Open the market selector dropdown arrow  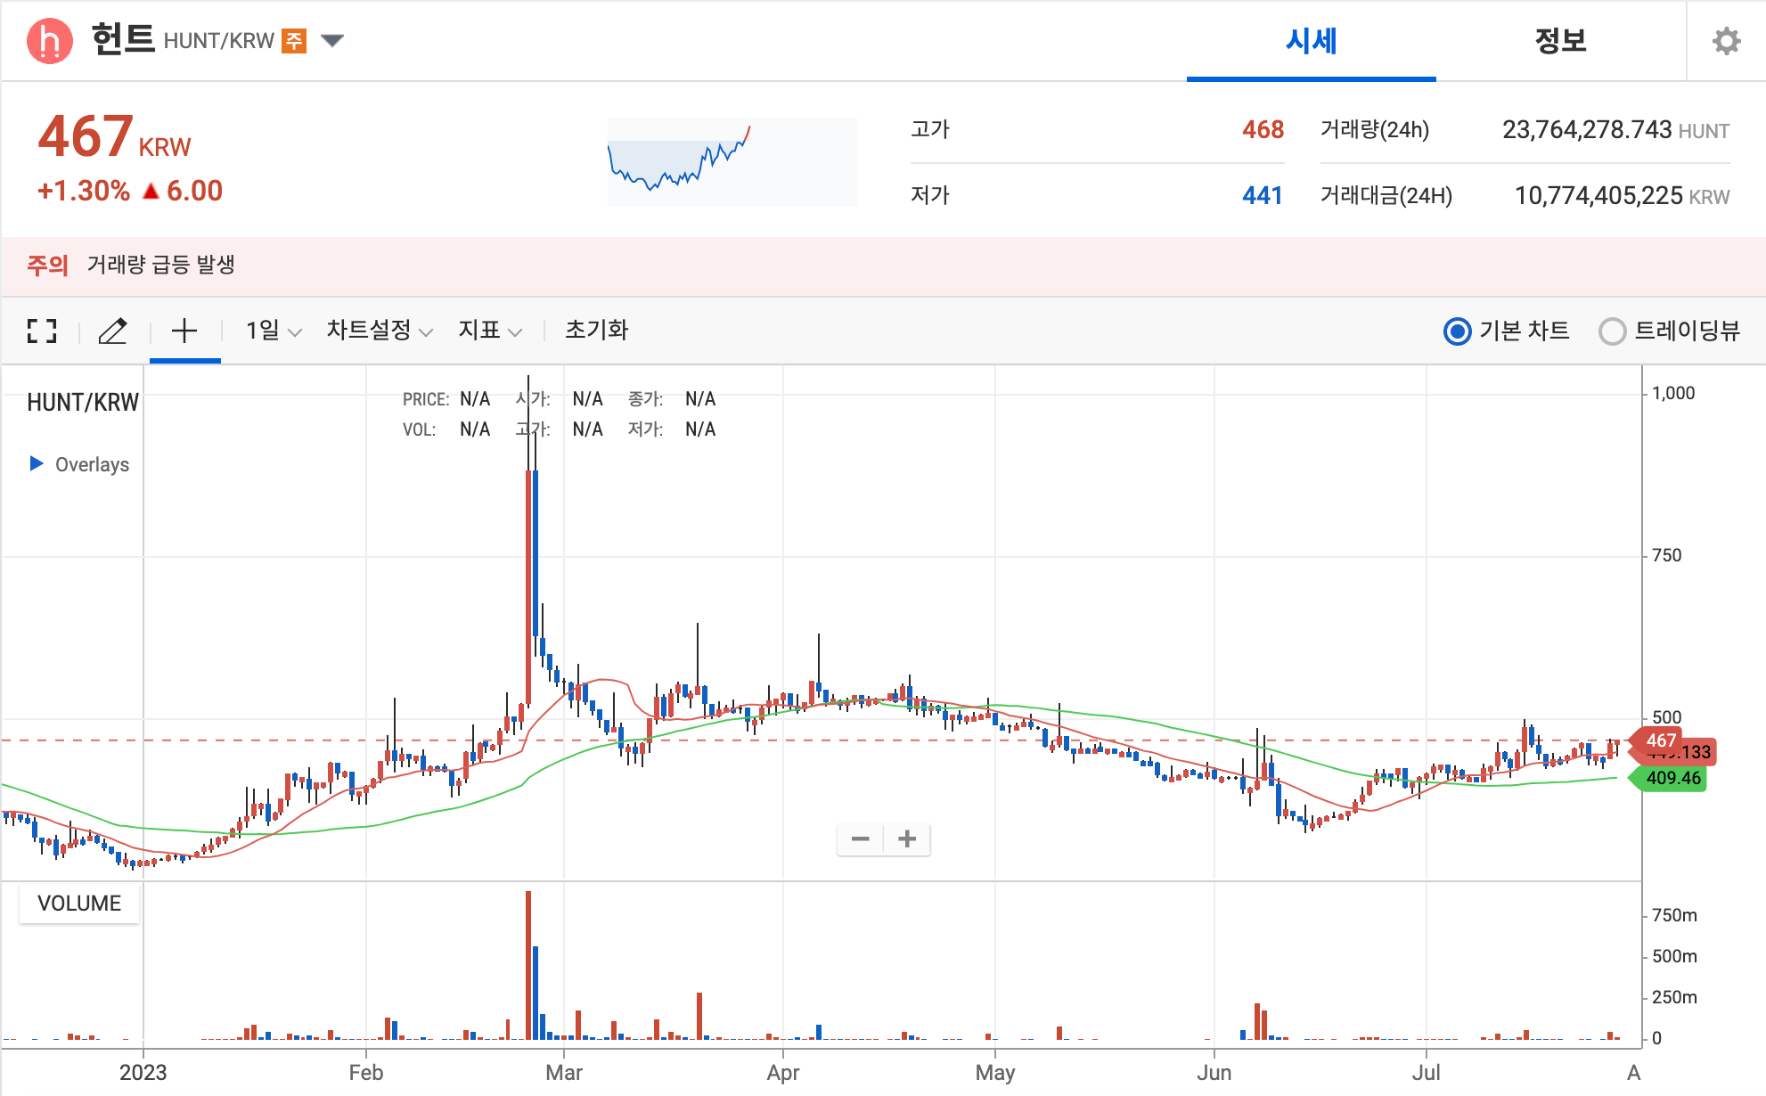pyautogui.click(x=332, y=41)
